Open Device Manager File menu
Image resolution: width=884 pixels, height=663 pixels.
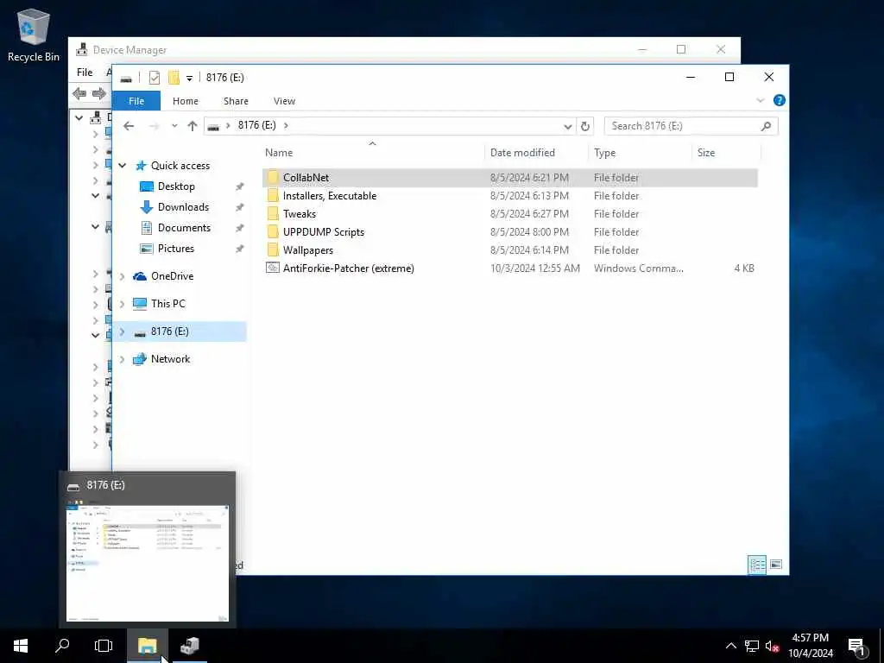[x=85, y=73]
